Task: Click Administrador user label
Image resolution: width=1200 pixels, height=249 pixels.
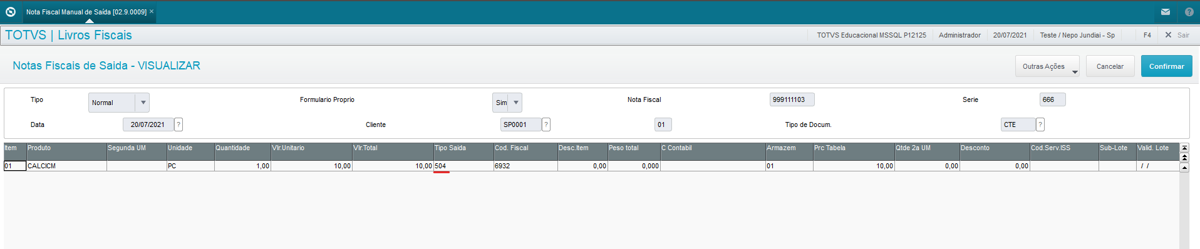Action: point(959,35)
